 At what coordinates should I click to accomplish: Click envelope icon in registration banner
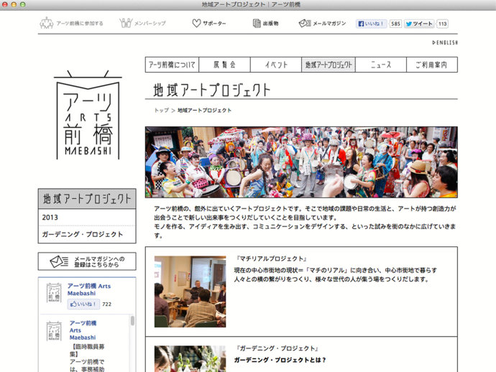pos(59,261)
